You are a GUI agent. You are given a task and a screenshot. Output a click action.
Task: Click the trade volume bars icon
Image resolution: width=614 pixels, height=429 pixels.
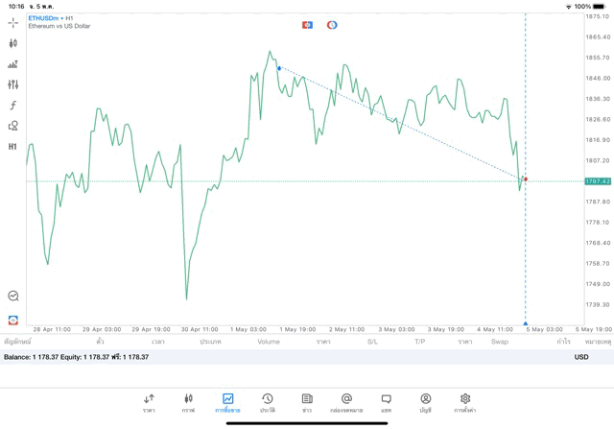tap(12, 64)
